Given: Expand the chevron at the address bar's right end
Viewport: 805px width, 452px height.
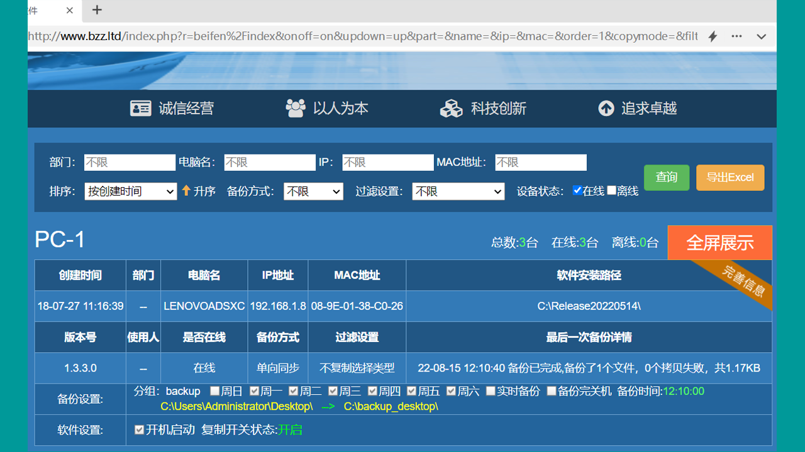Looking at the screenshot, I should point(761,36).
